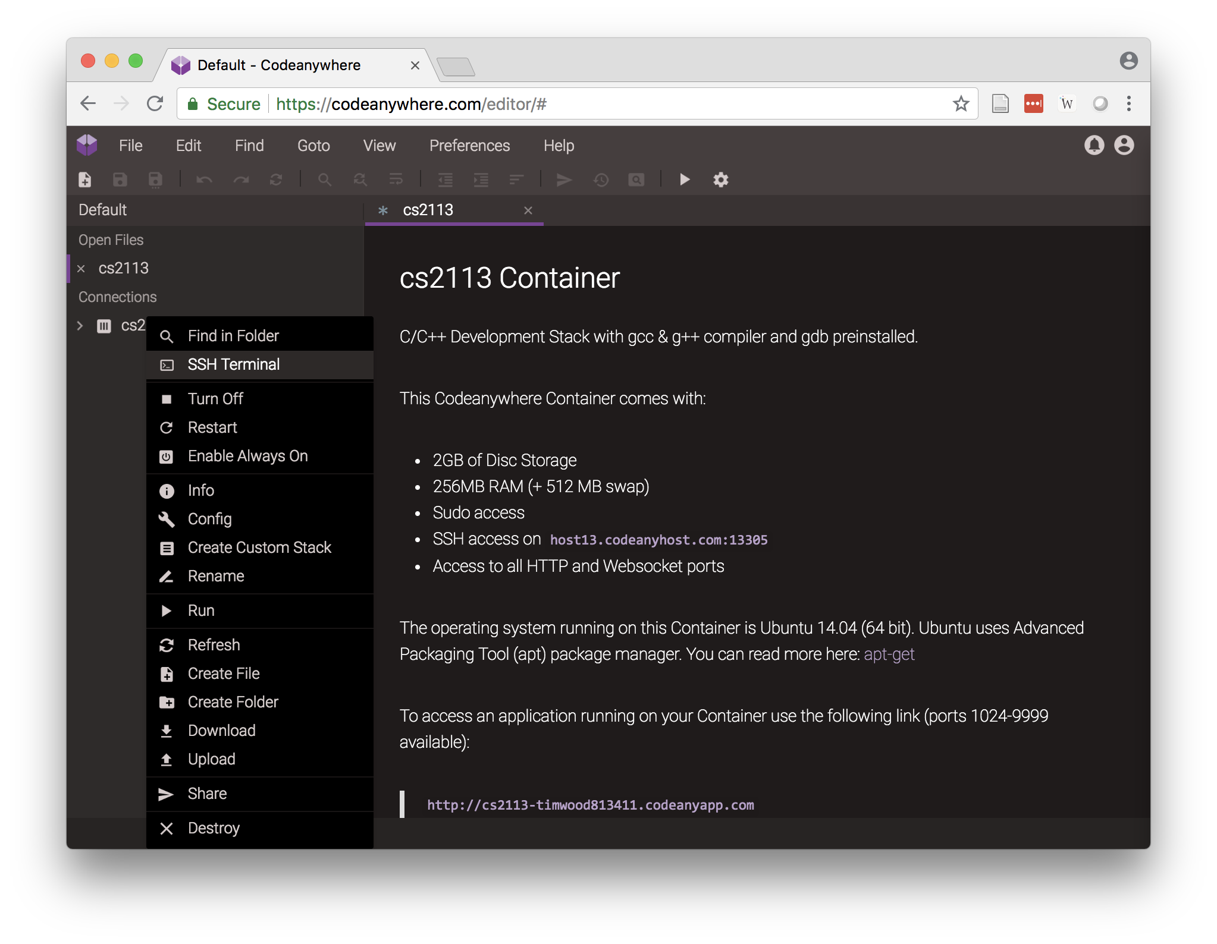Click the cs2113-timwood813411.codeanyapp.com link
Viewport: 1217px width, 944px height.
590,805
